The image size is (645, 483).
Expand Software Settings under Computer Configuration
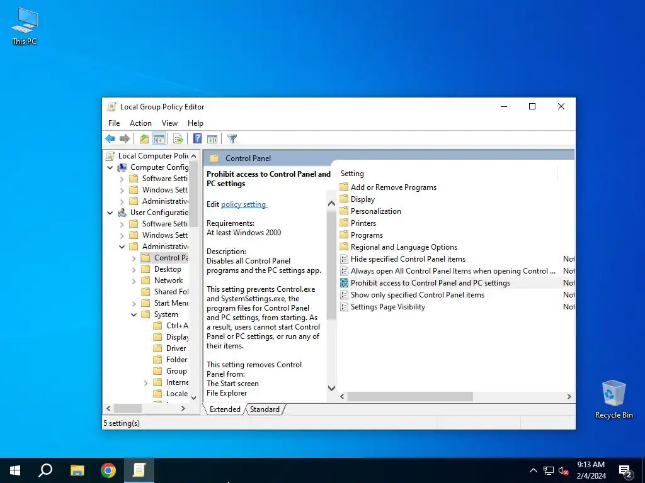click(122, 179)
